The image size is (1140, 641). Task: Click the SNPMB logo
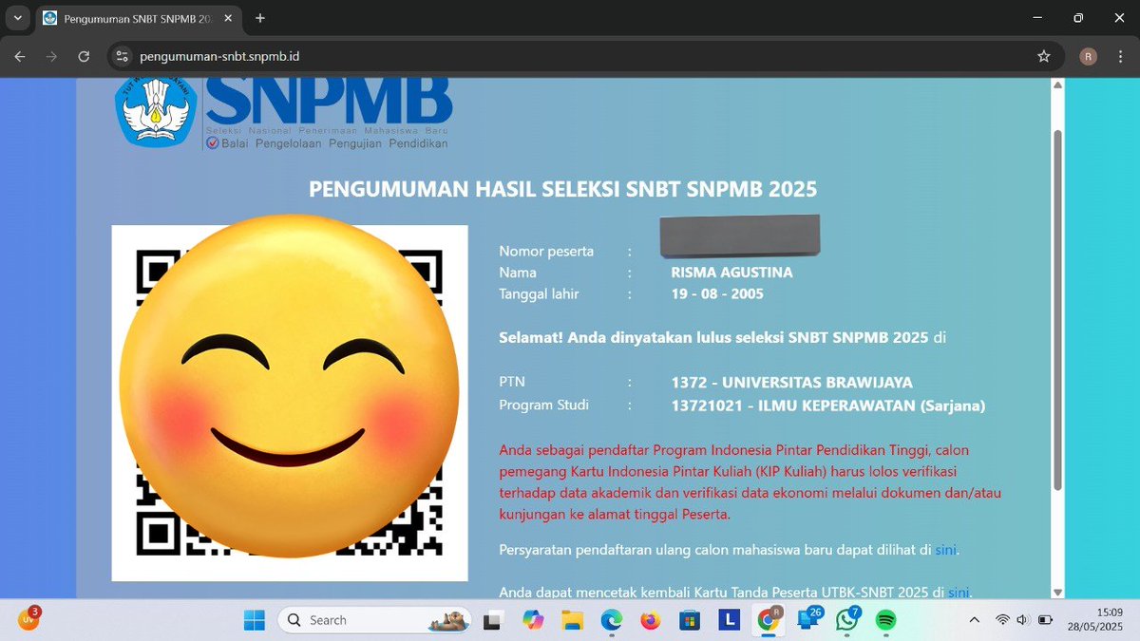(283, 112)
